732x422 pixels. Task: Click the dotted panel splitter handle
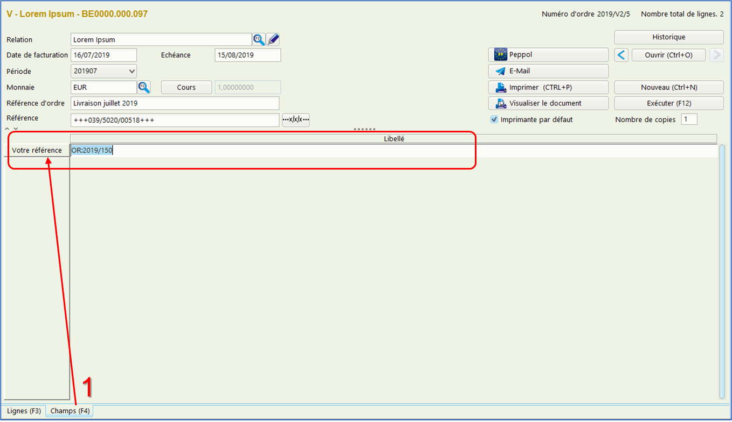[365, 129]
